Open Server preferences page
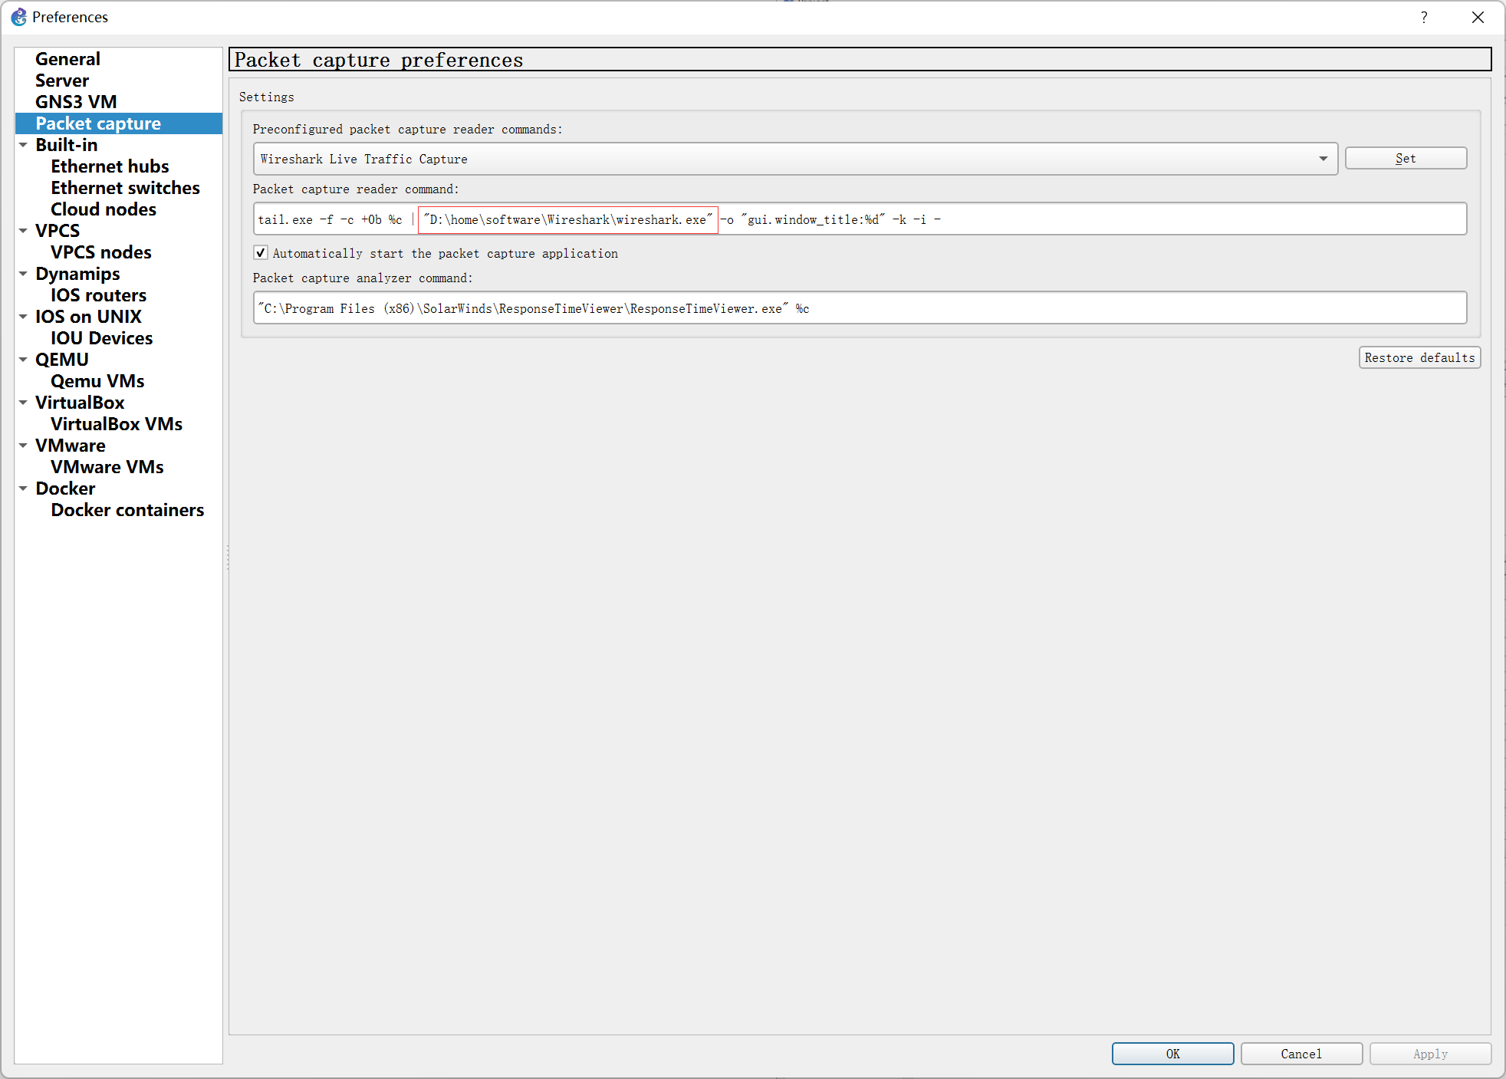Image resolution: width=1506 pixels, height=1079 pixels. tap(62, 81)
